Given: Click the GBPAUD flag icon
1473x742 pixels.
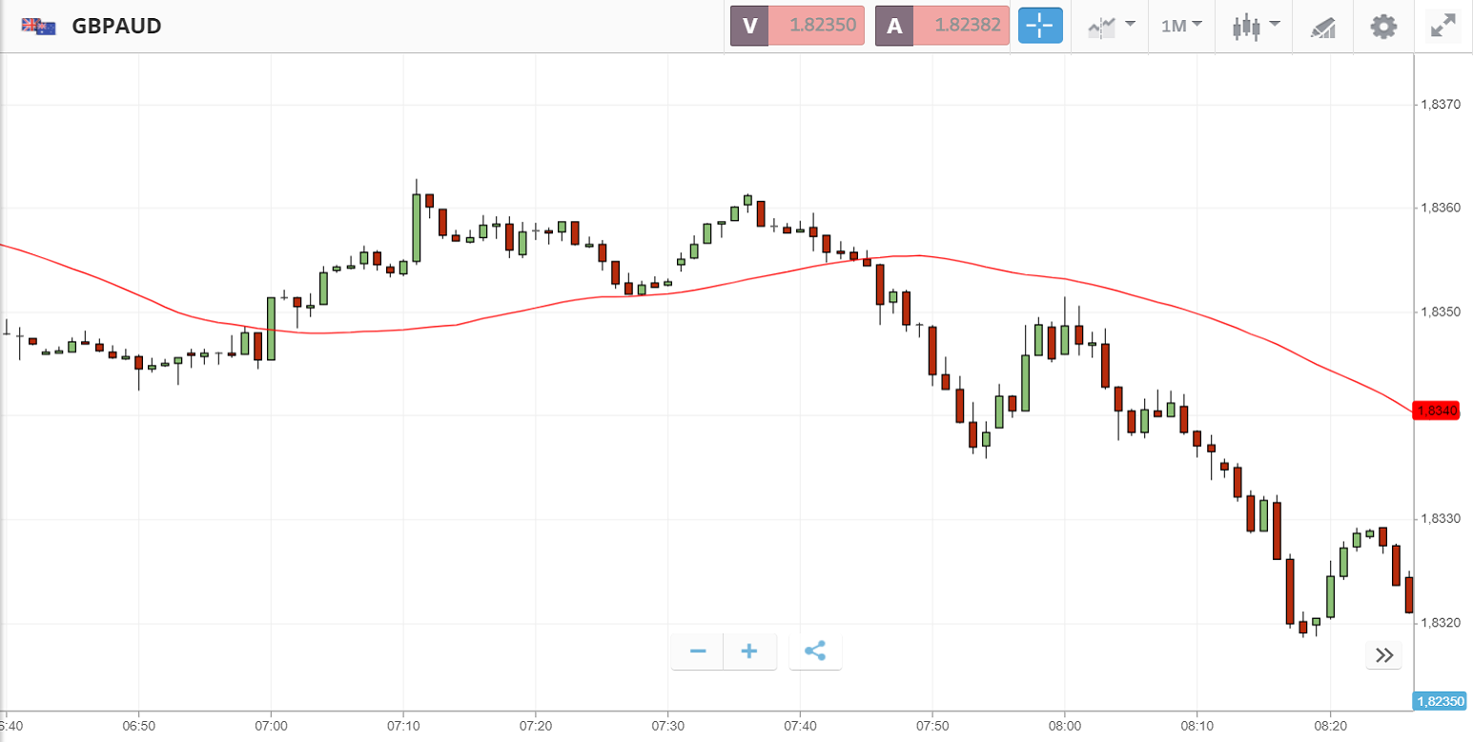Looking at the screenshot, I should 38,26.
